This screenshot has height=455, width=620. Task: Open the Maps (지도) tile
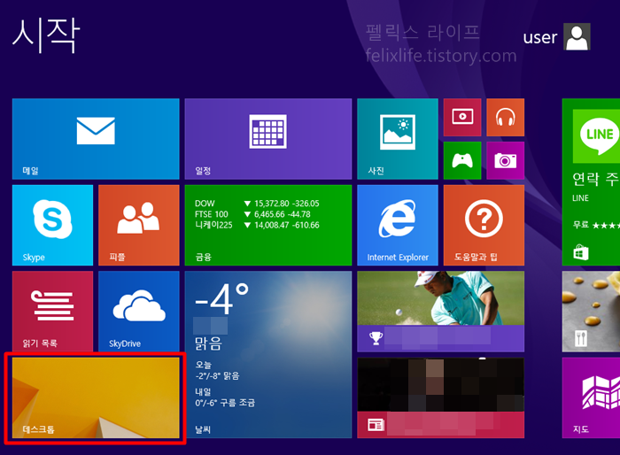coord(591,397)
